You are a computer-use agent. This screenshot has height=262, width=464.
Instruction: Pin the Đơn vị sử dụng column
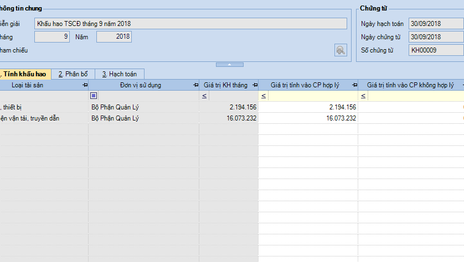point(195,85)
